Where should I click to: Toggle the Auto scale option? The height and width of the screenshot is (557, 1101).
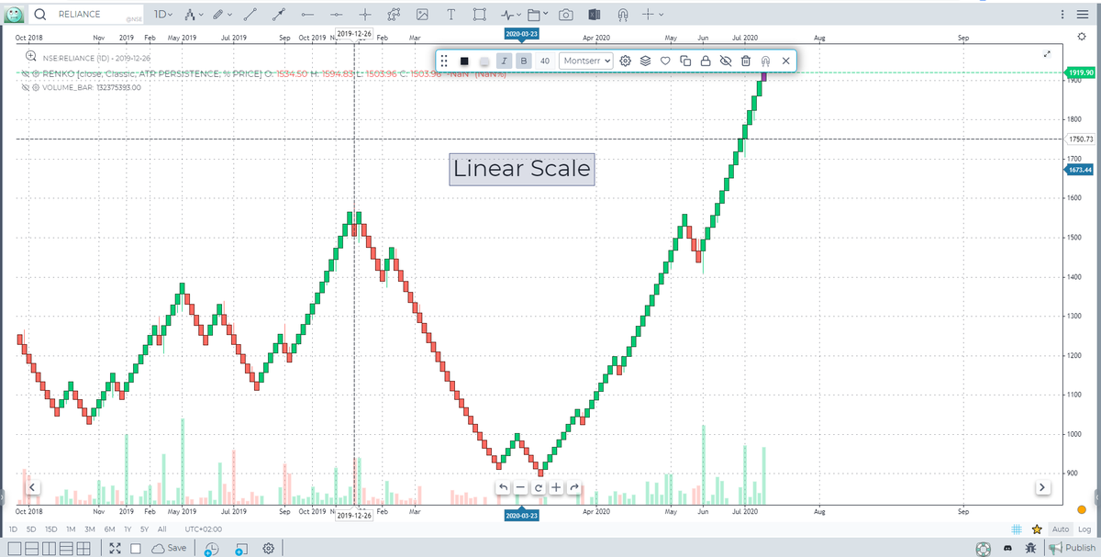[1060, 529]
